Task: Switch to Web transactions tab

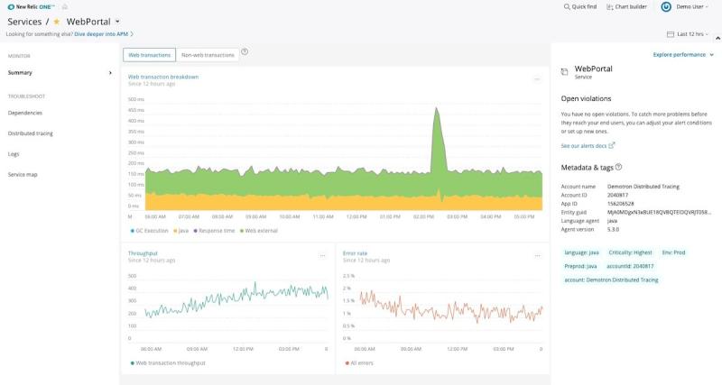Action: (x=149, y=55)
